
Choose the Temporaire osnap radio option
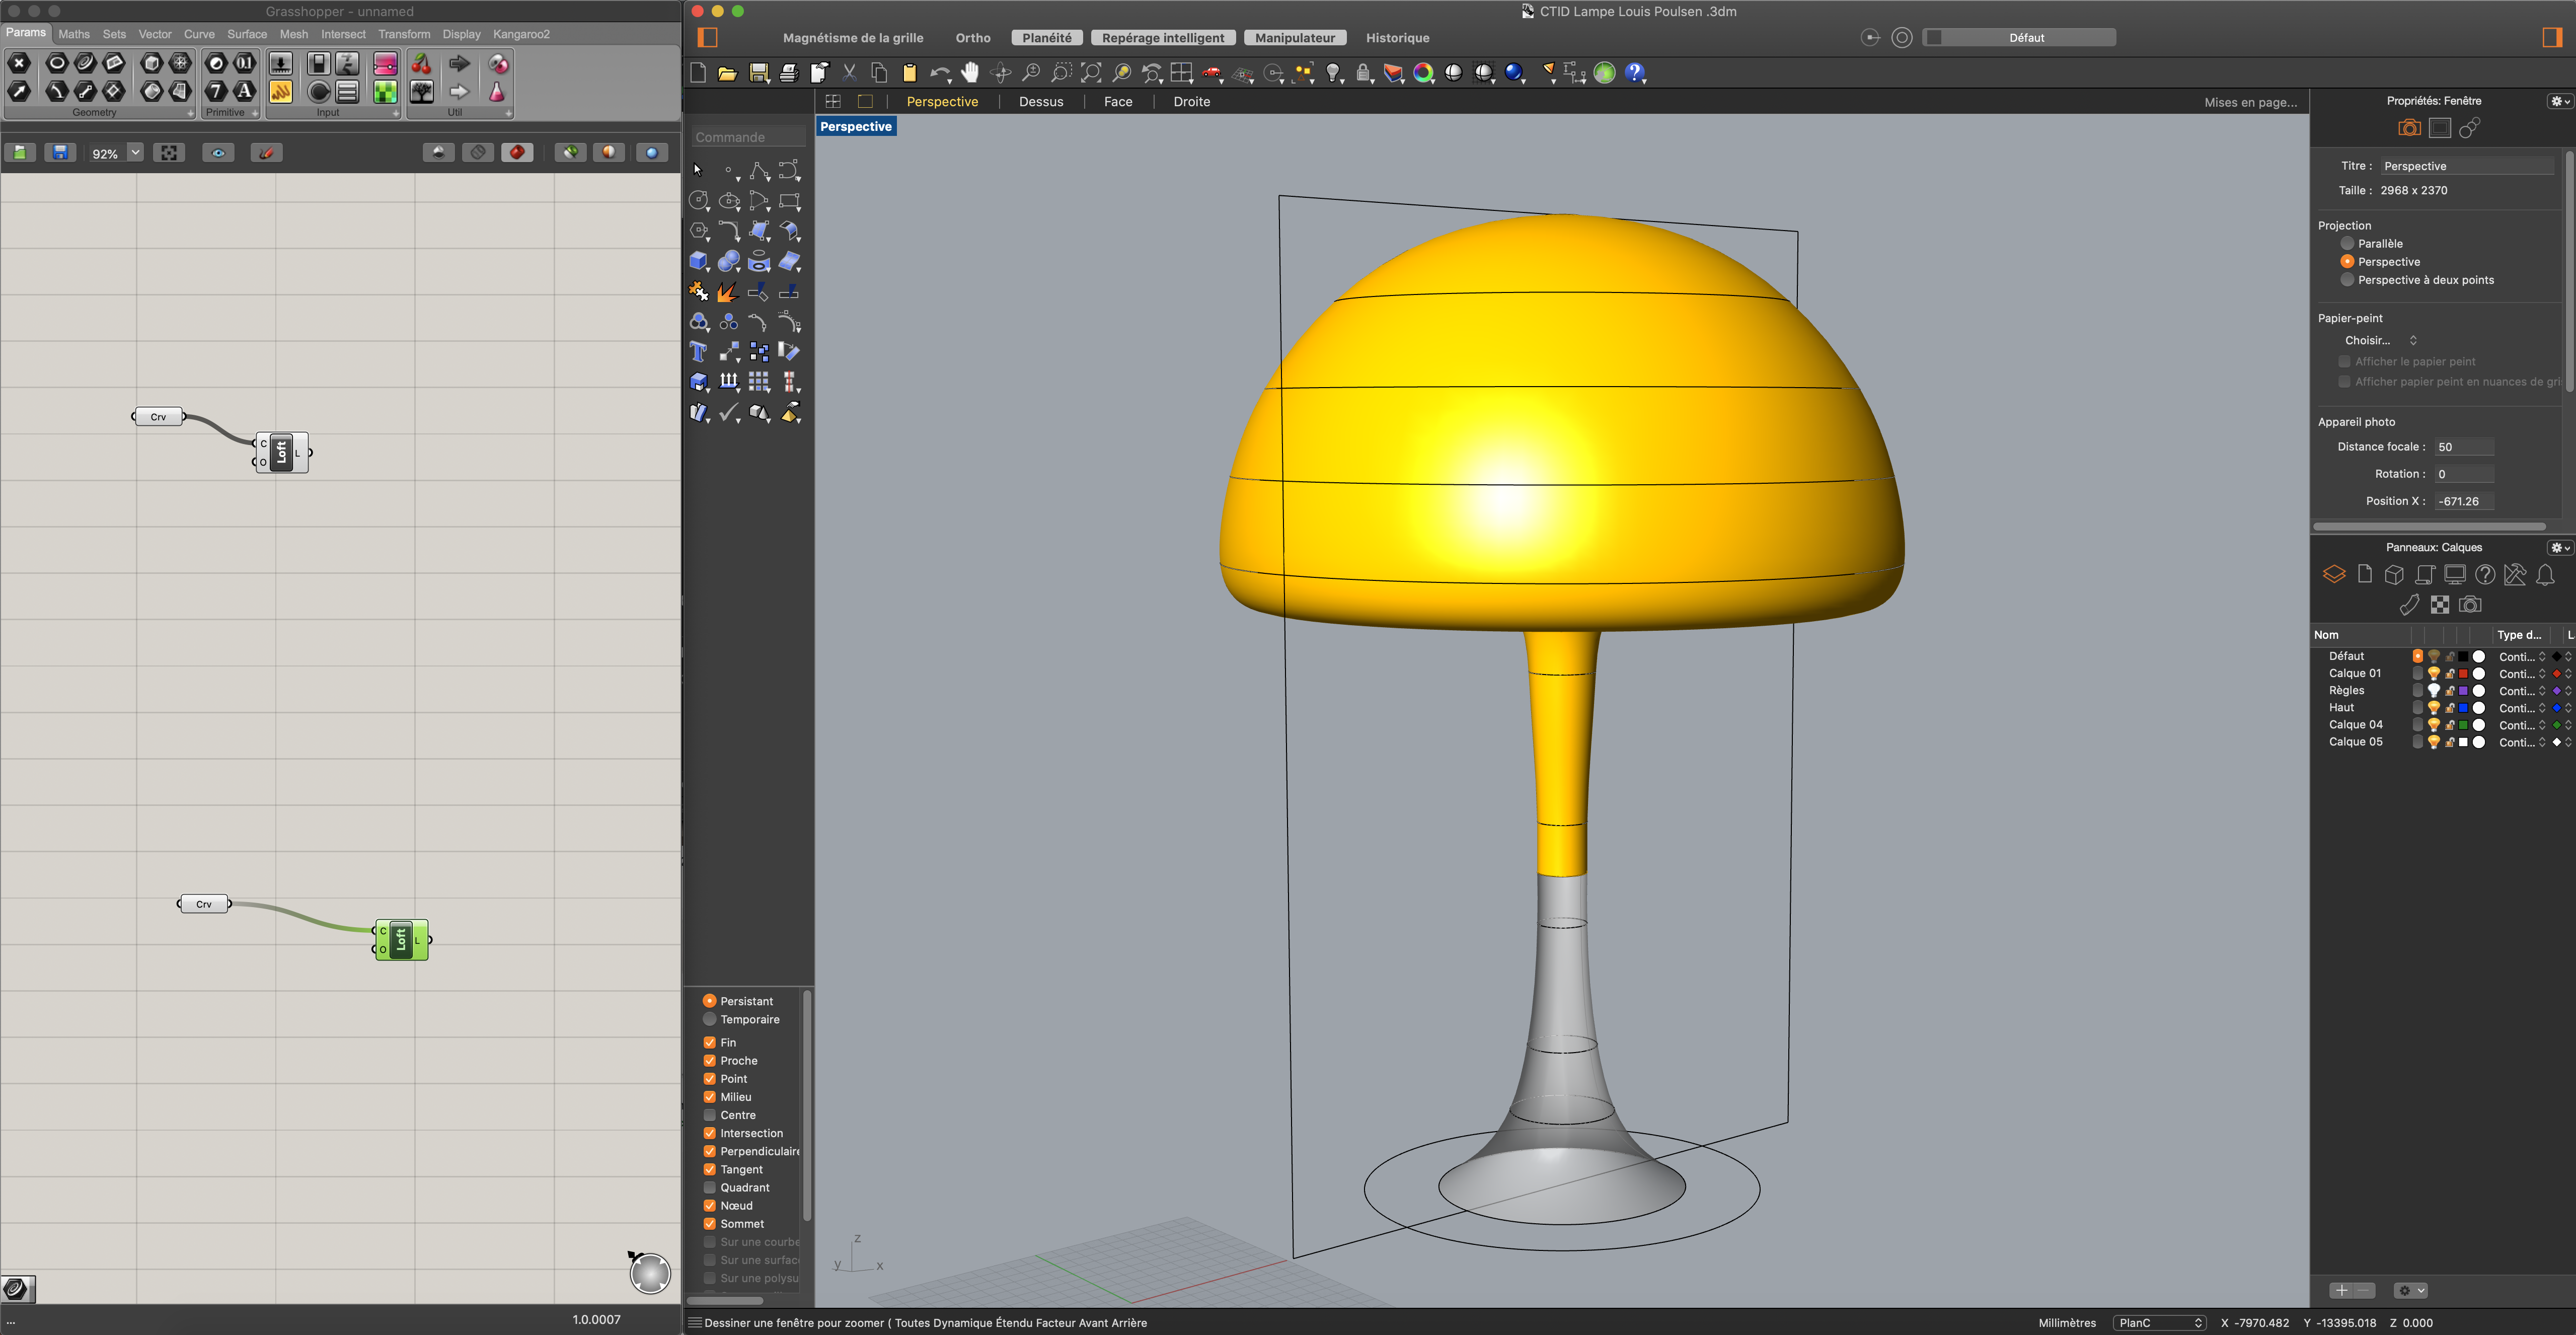(709, 1019)
